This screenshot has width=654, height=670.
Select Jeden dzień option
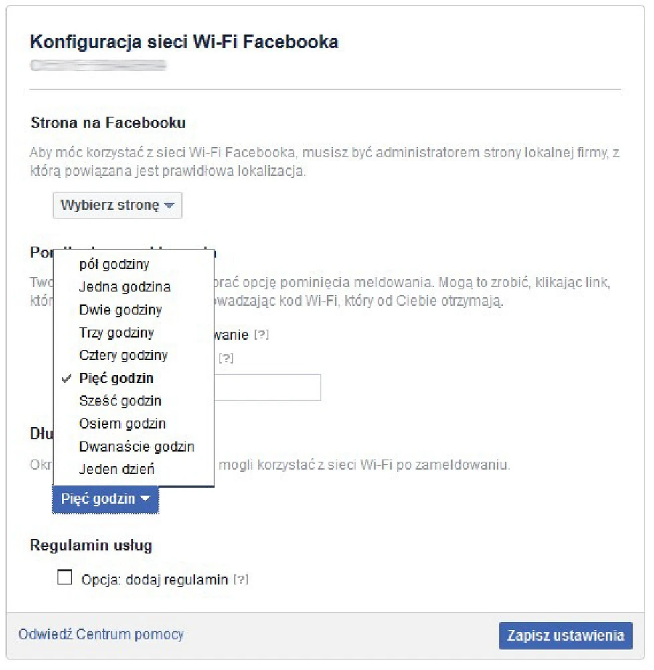(x=116, y=470)
